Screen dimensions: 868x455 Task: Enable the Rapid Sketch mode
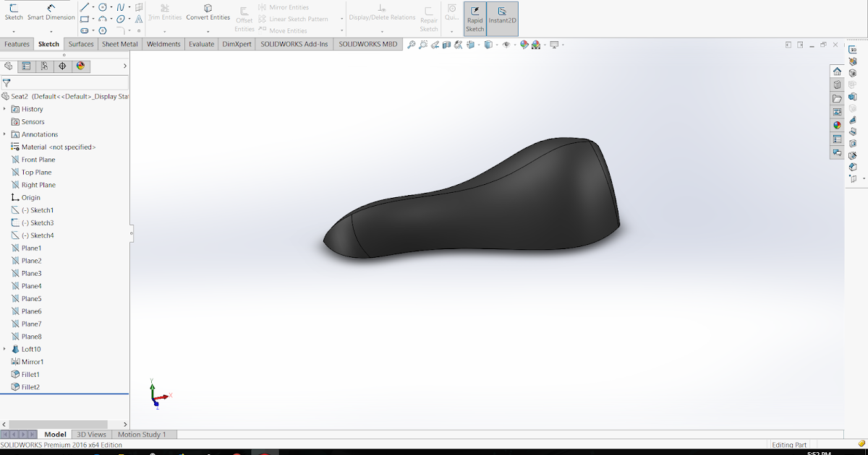[x=475, y=18]
